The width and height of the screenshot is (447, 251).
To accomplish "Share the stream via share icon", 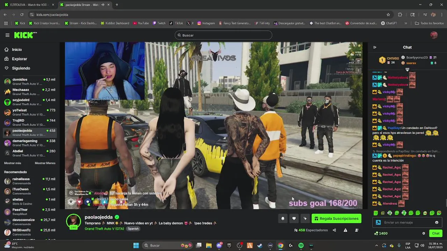I will coord(334,230).
